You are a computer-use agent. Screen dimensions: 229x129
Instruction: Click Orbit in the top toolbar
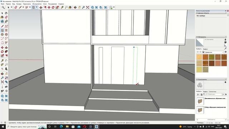pos(75,7)
